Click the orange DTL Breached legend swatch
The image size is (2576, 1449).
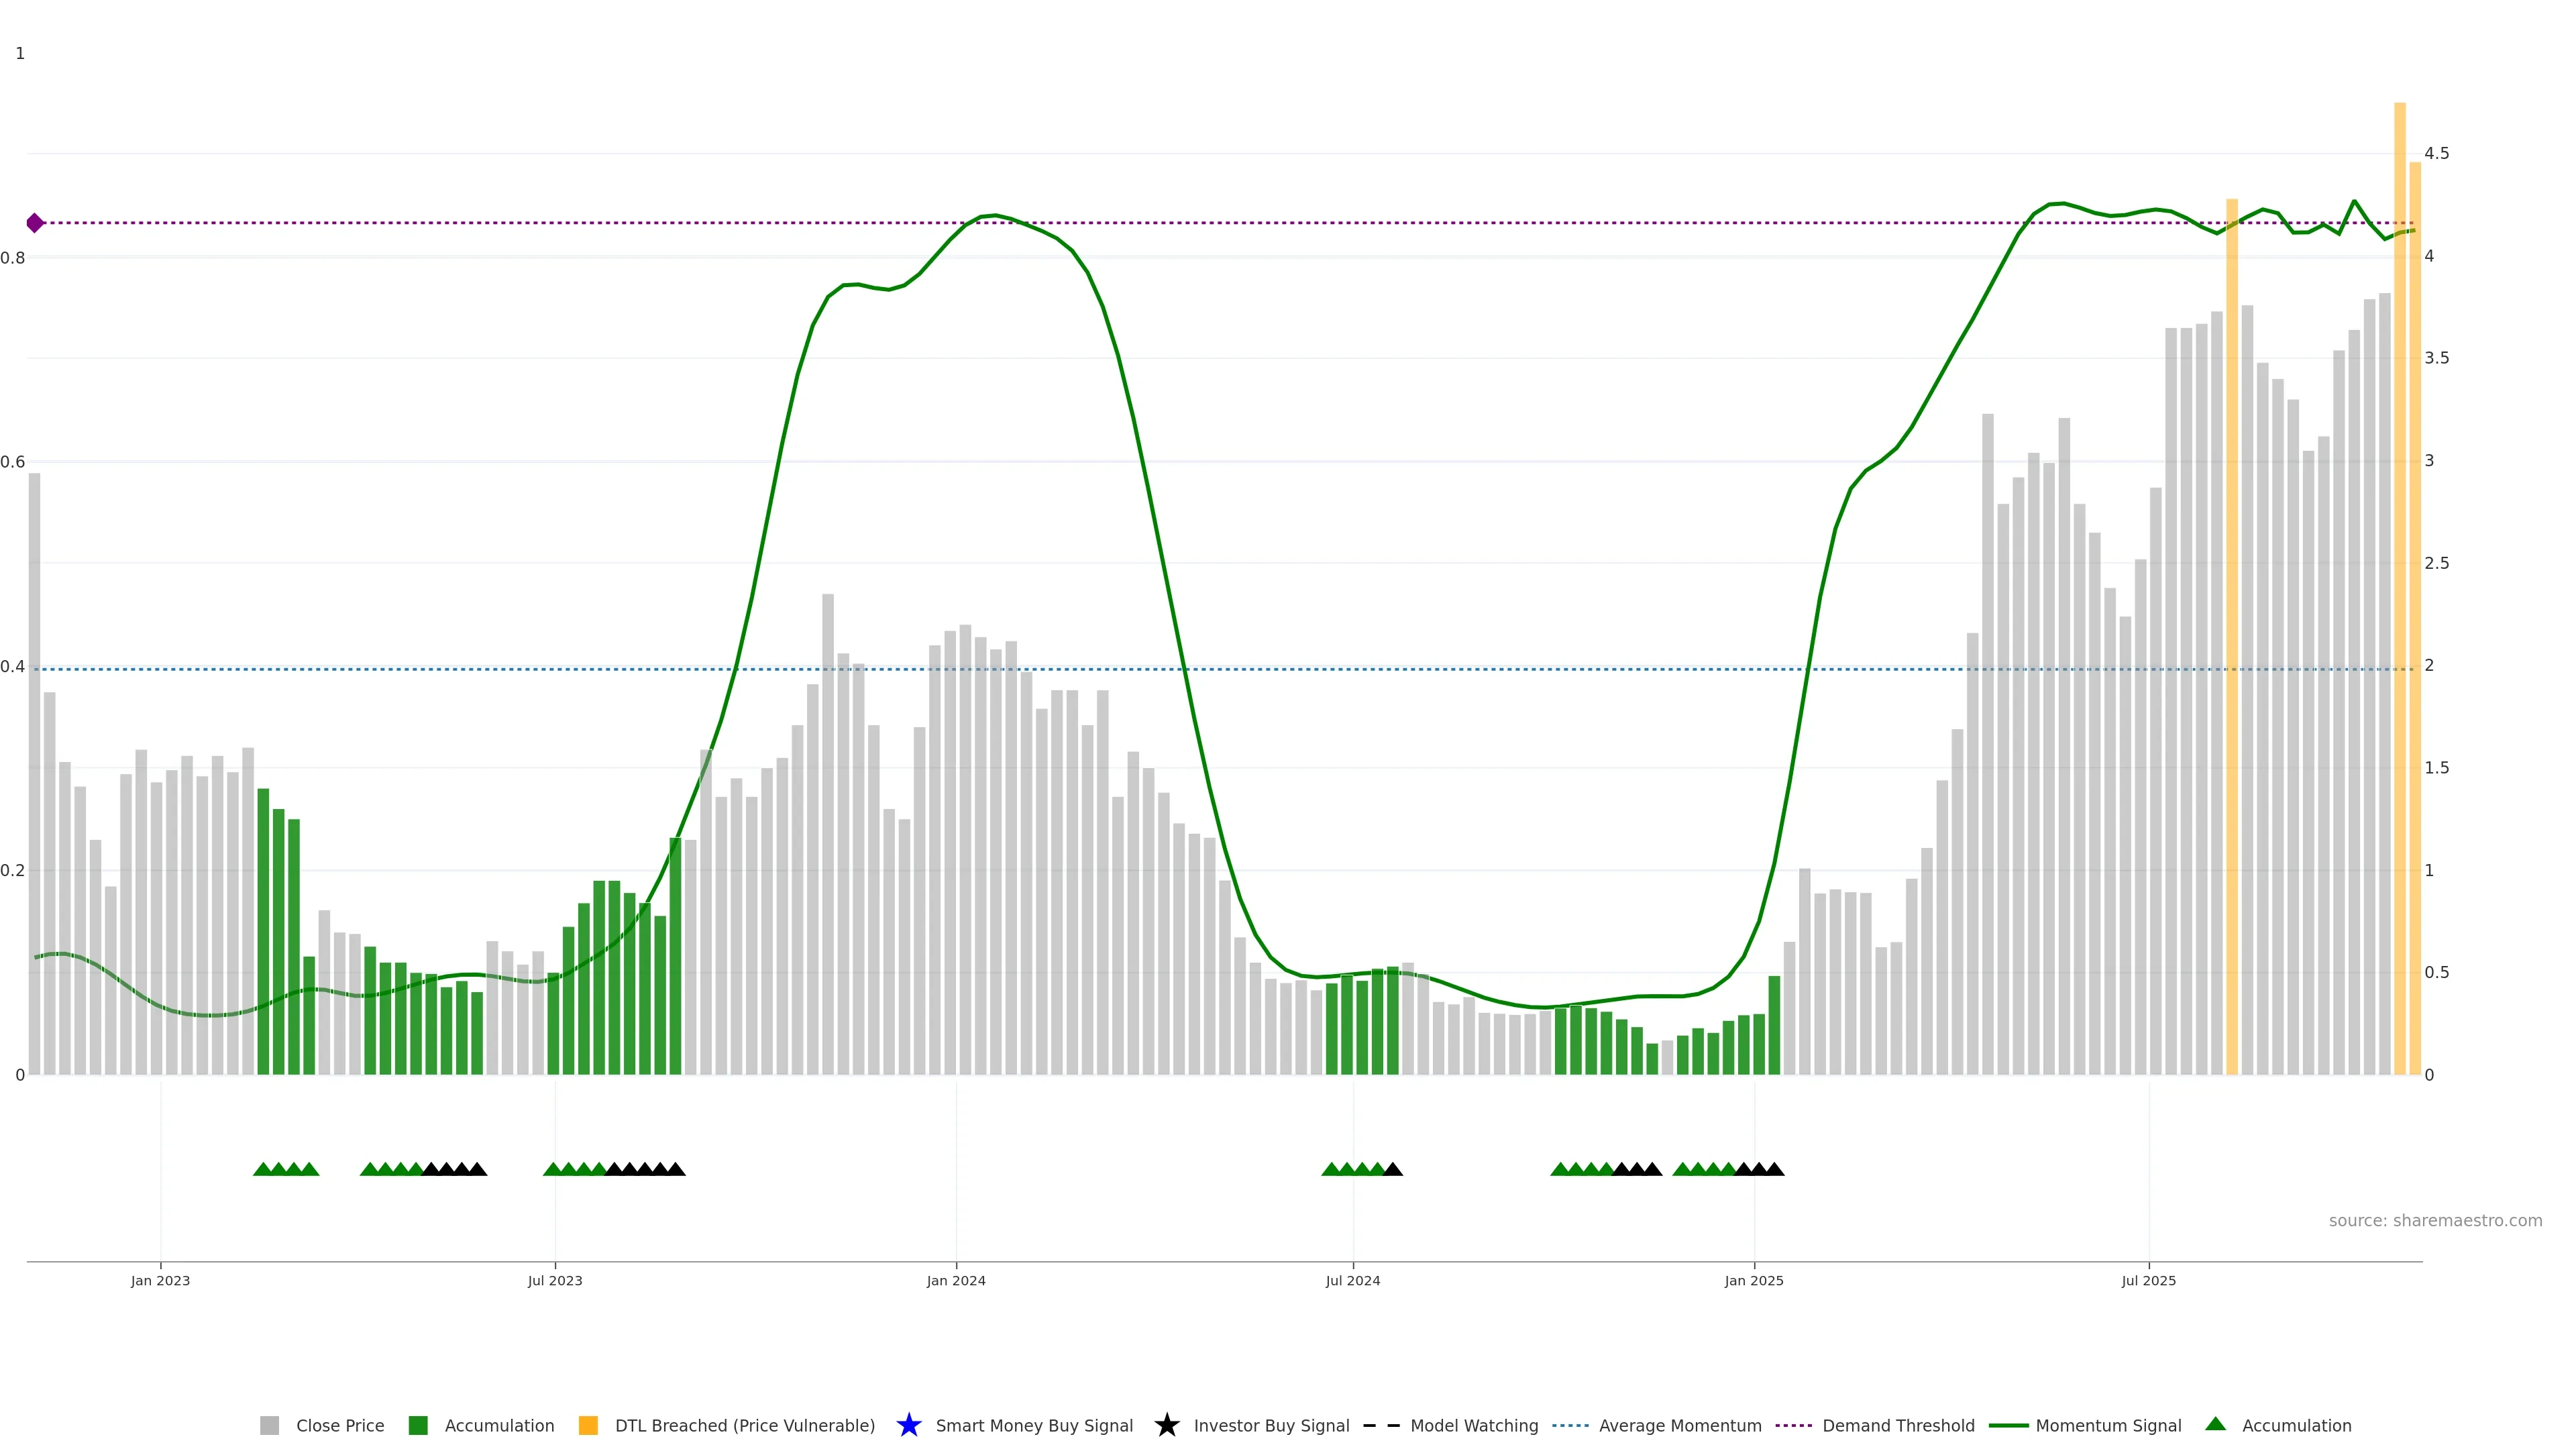588,1425
